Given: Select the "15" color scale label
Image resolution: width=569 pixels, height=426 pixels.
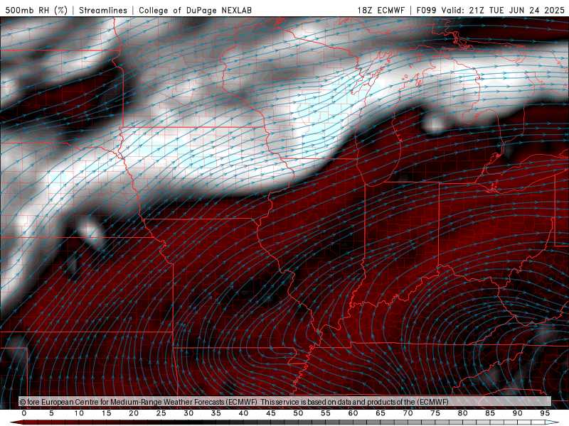Looking at the screenshot, I should pos(106,413).
